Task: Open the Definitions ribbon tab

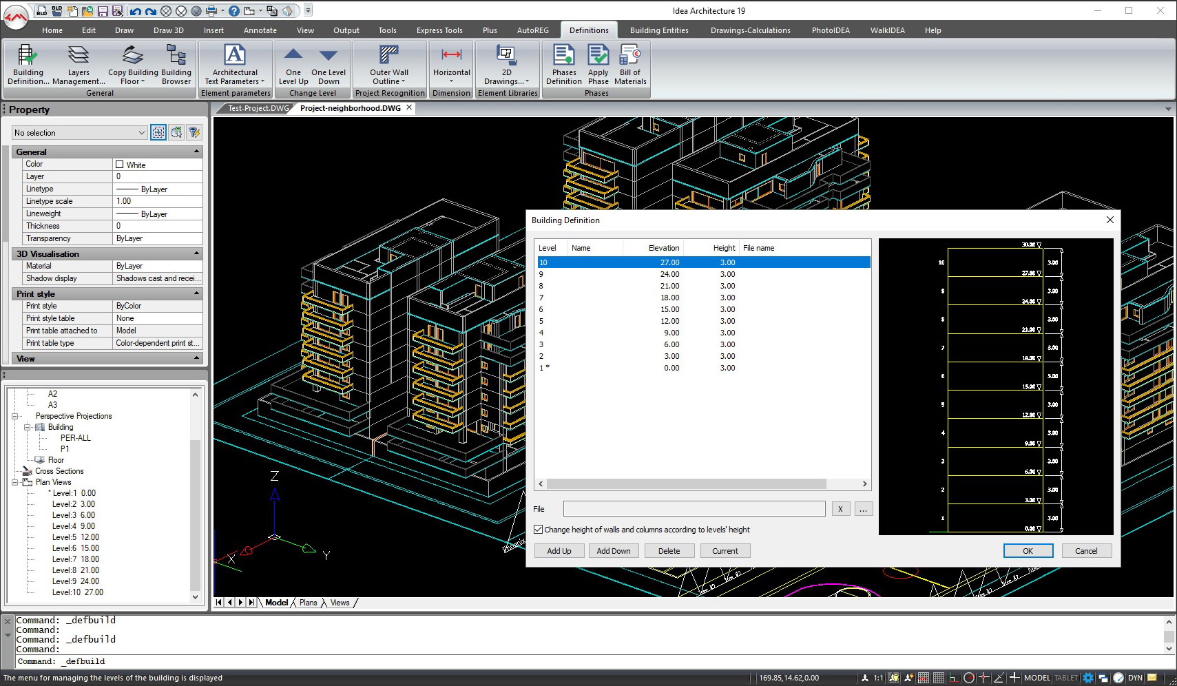Action: click(x=589, y=30)
